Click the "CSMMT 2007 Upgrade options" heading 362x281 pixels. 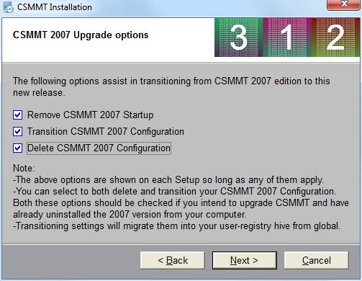[81, 35]
